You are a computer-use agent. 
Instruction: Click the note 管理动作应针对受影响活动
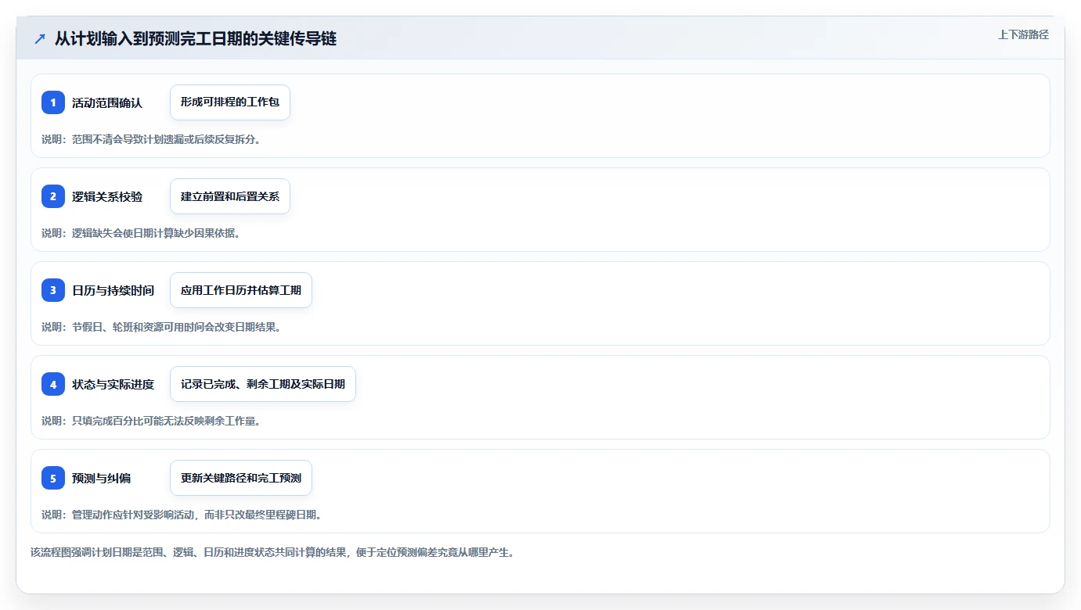tap(182, 515)
